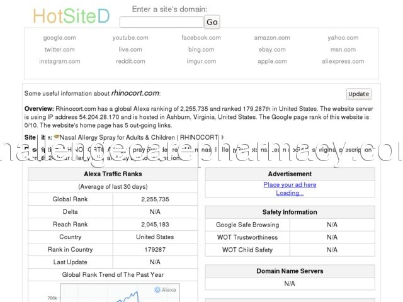
Task: Open the facebook.com link
Action: 201,38
